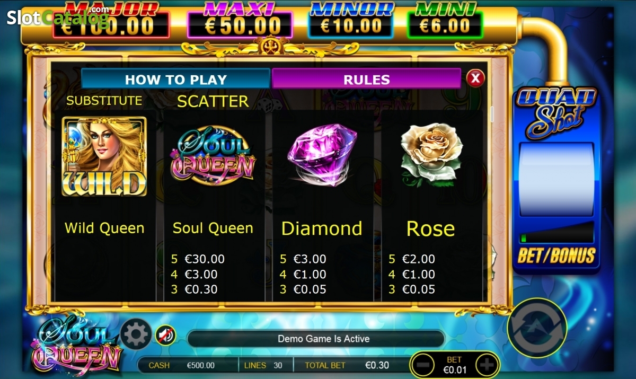Screen dimensions: 636x379
Task: Click the MAXI €50.00 jackpot display
Action: click(x=240, y=21)
